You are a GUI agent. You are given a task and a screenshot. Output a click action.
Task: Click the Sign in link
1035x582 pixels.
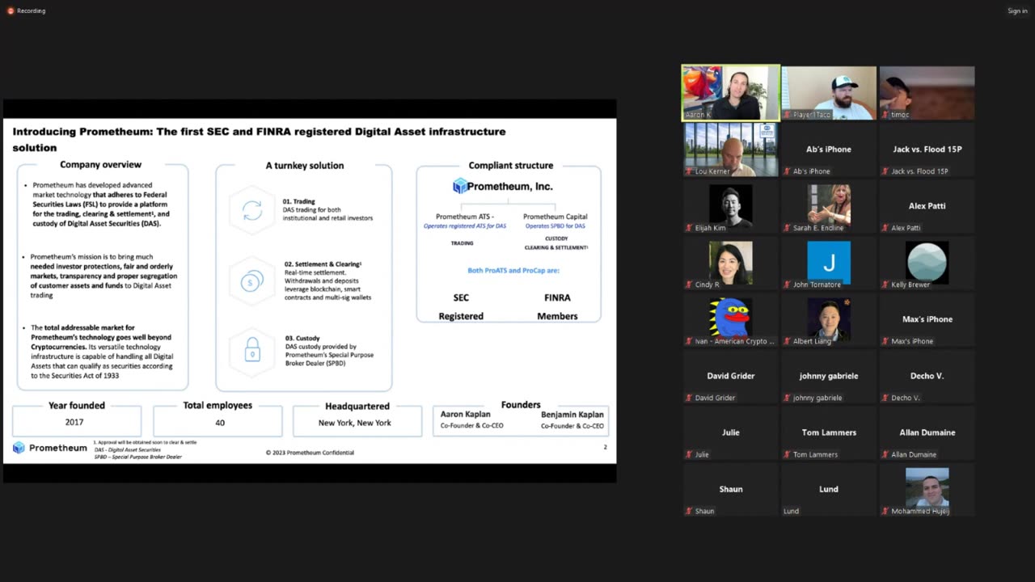[x=1017, y=11]
